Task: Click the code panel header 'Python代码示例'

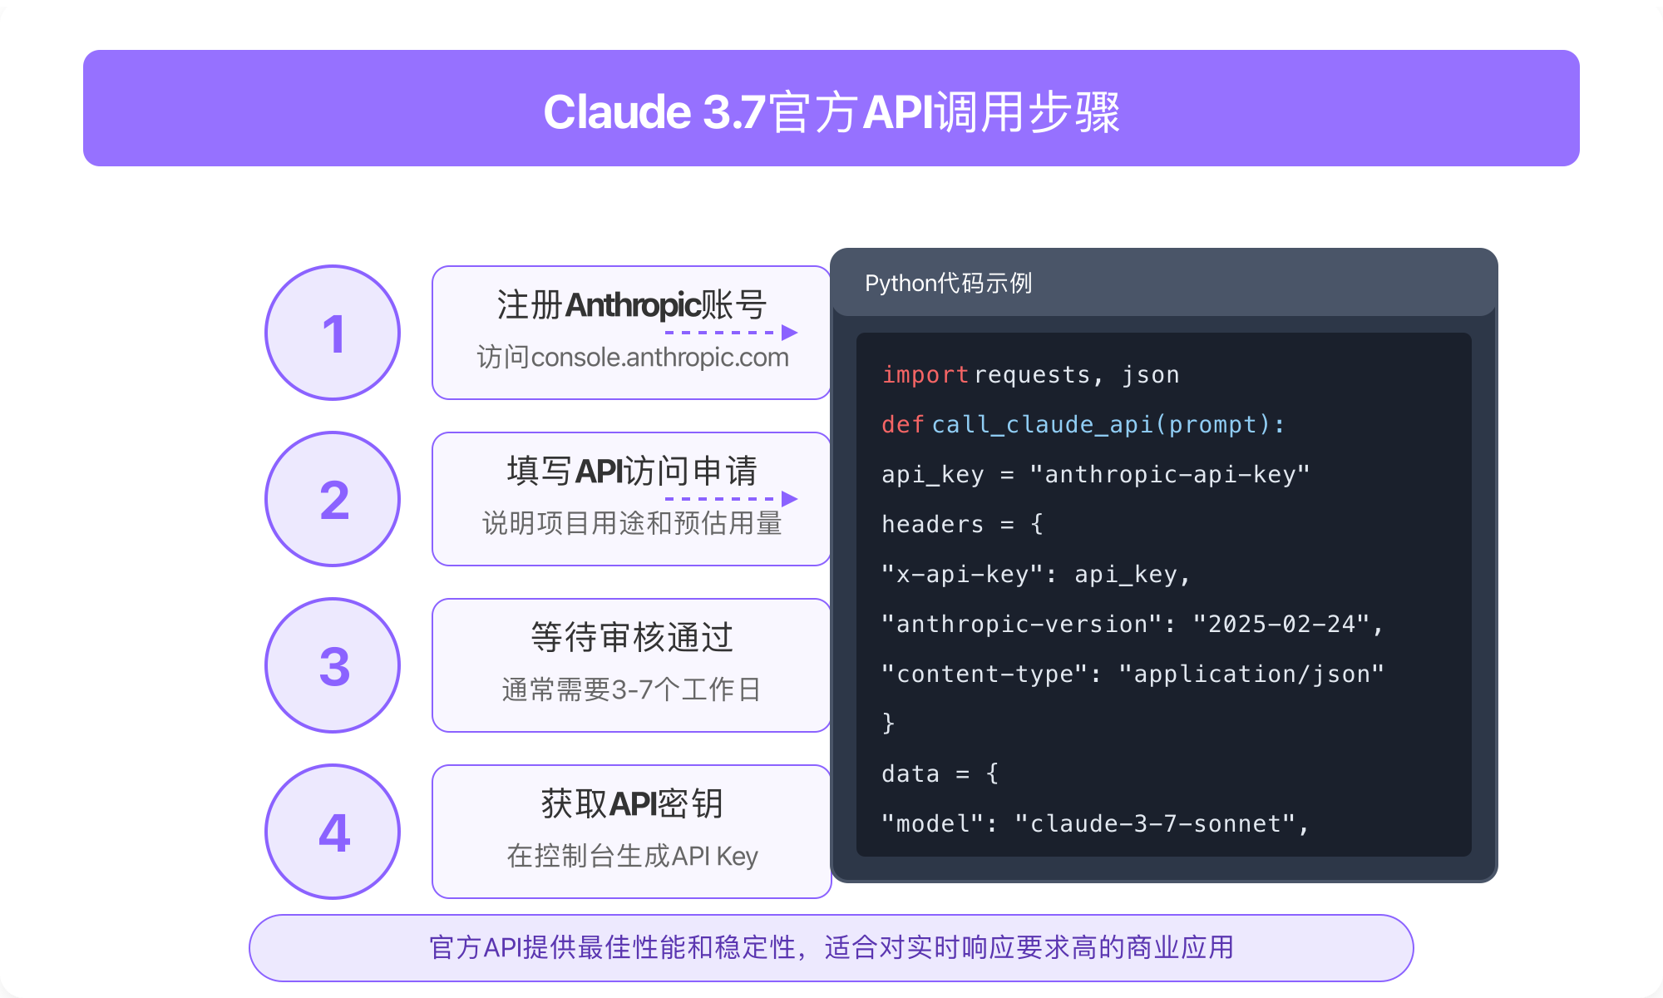Action: coord(948,284)
